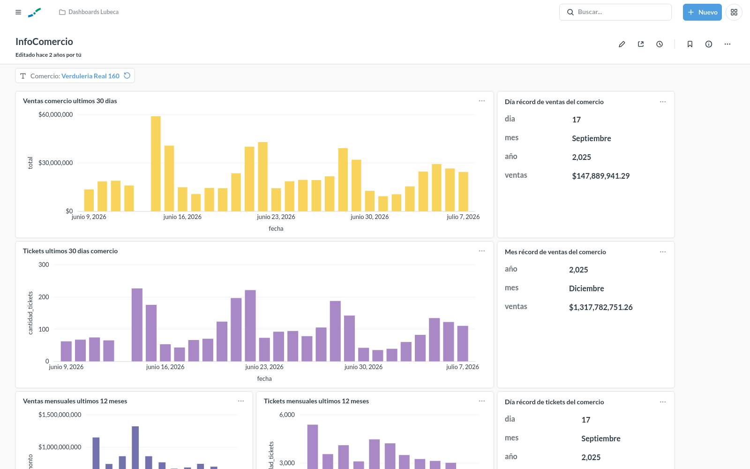This screenshot has width=750, height=469.
Task: Click the Metabase logo icon
Action: 35,12
